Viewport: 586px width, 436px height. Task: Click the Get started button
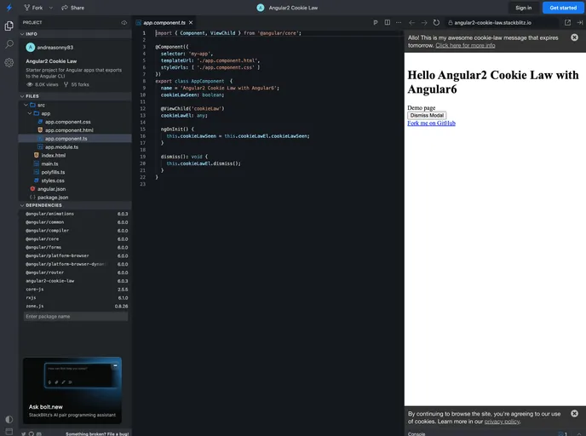563,8
